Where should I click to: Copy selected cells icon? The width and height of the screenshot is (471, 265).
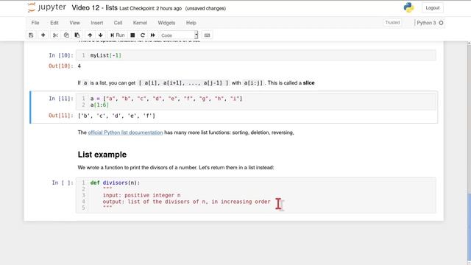(66, 35)
